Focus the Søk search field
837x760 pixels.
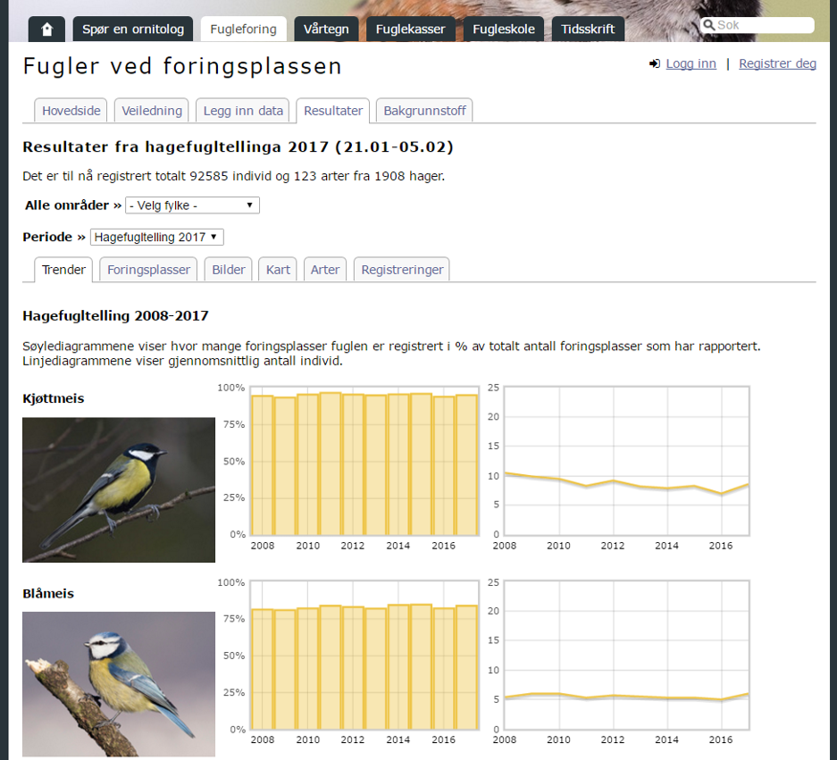pos(757,25)
